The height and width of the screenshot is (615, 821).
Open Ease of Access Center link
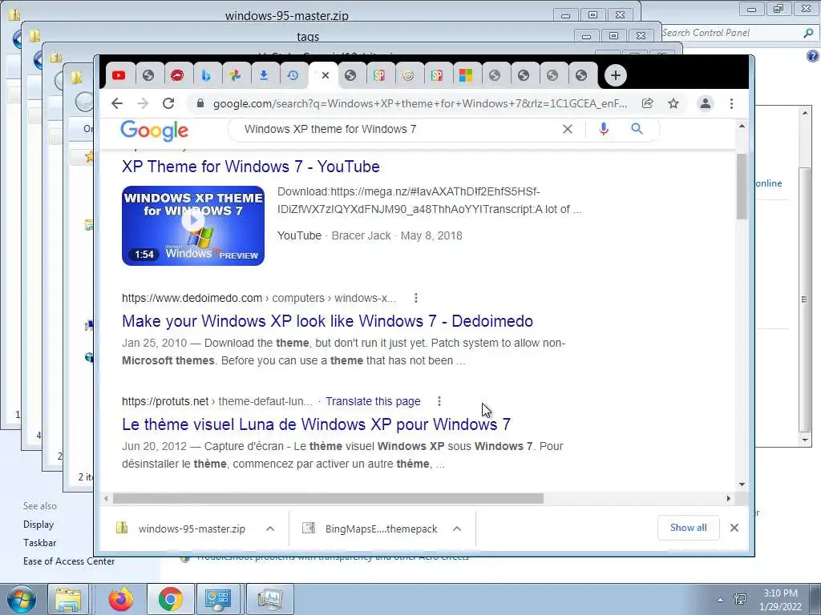tap(69, 561)
